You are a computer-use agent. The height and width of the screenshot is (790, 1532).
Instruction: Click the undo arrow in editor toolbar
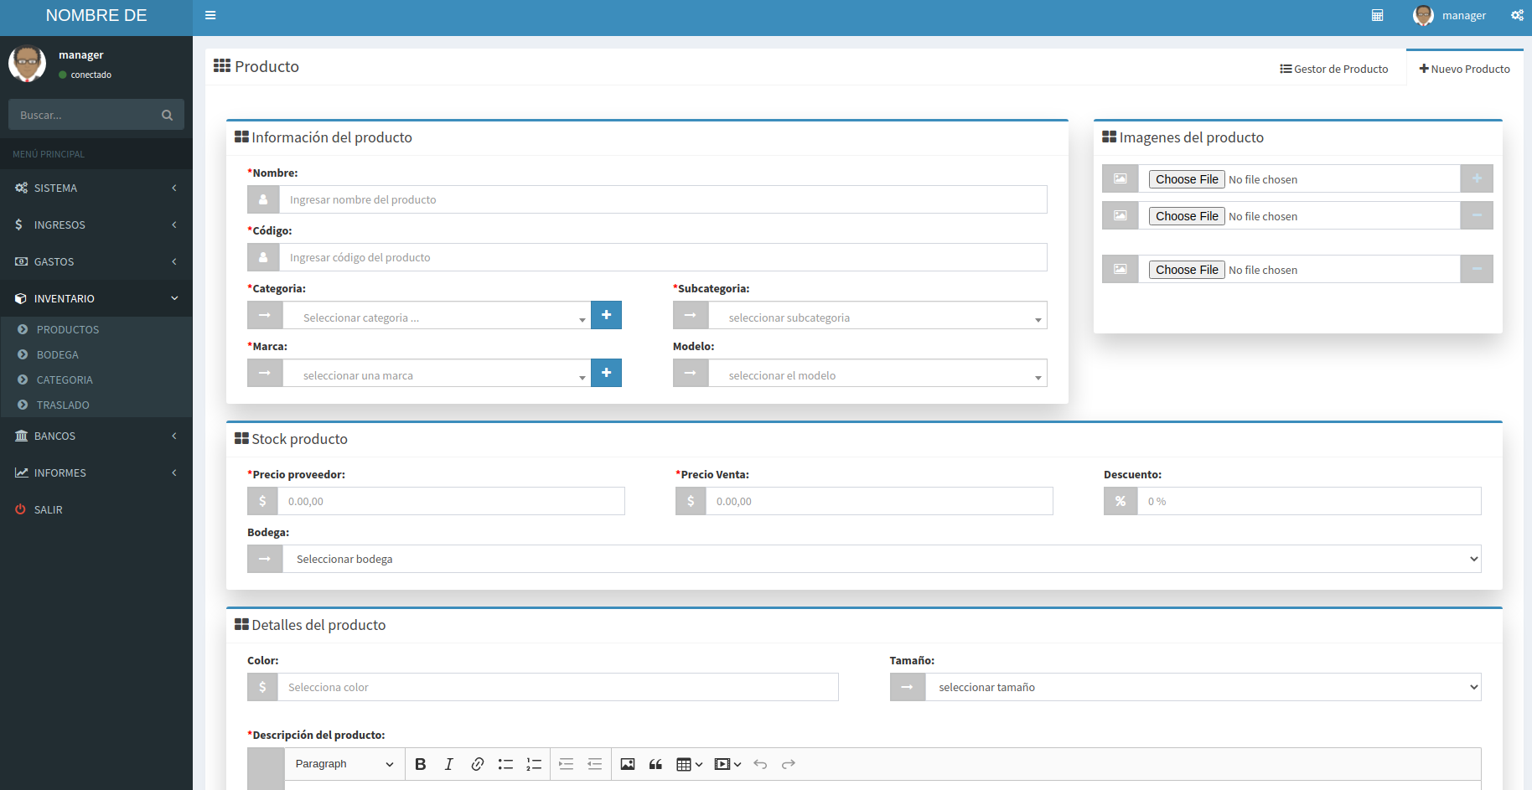click(760, 764)
